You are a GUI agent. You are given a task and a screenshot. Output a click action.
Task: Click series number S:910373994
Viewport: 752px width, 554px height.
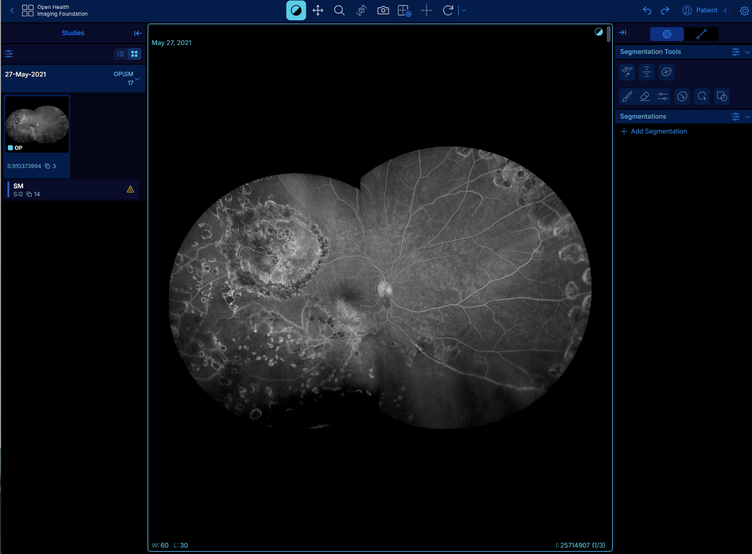tap(24, 166)
